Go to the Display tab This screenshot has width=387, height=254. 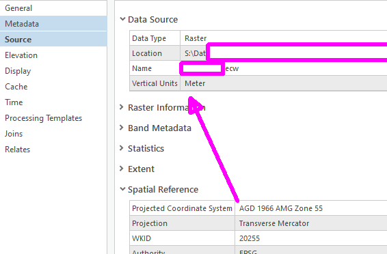click(x=18, y=71)
